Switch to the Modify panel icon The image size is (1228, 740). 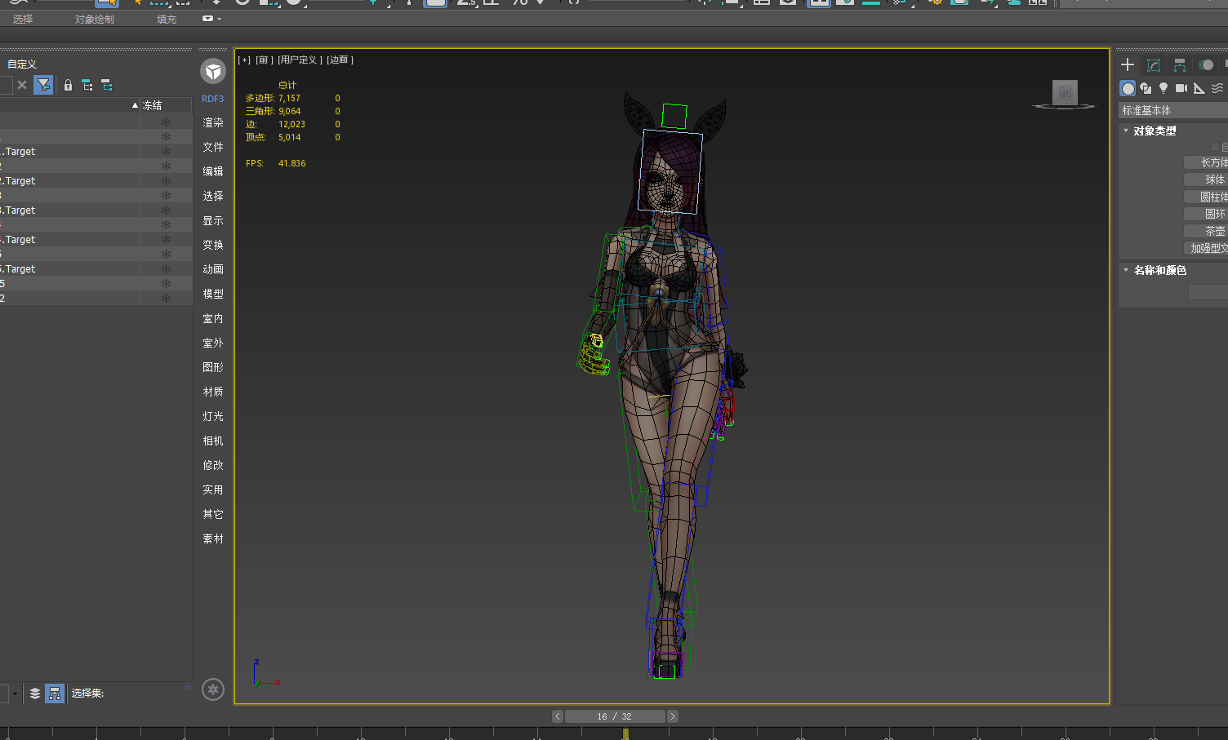[x=1154, y=65]
